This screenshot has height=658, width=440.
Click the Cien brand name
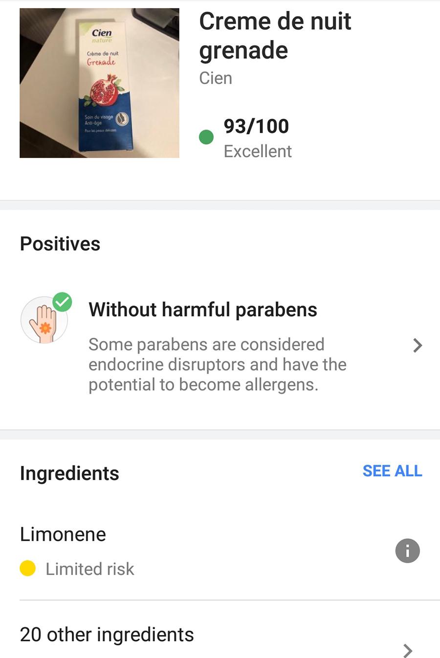point(216,78)
